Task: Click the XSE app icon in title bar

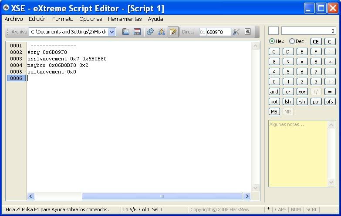Action: [6, 8]
